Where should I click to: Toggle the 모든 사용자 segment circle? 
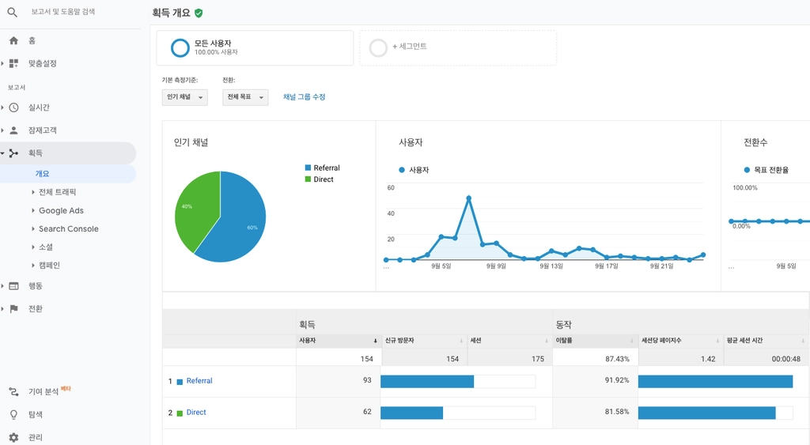coord(180,48)
